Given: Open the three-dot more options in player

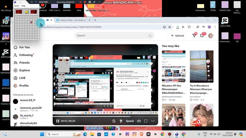Looking at the screenshot, I should click(153, 121).
